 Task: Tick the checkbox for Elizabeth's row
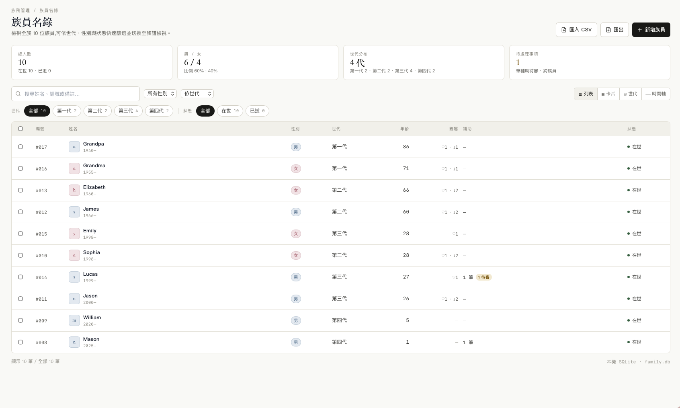pyautogui.click(x=20, y=190)
